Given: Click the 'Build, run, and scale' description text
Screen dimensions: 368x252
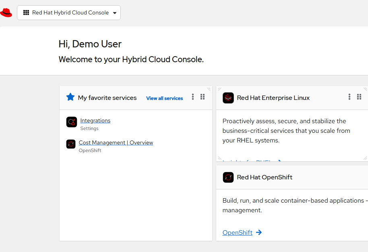Looking at the screenshot, I should click(x=295, y=205).
